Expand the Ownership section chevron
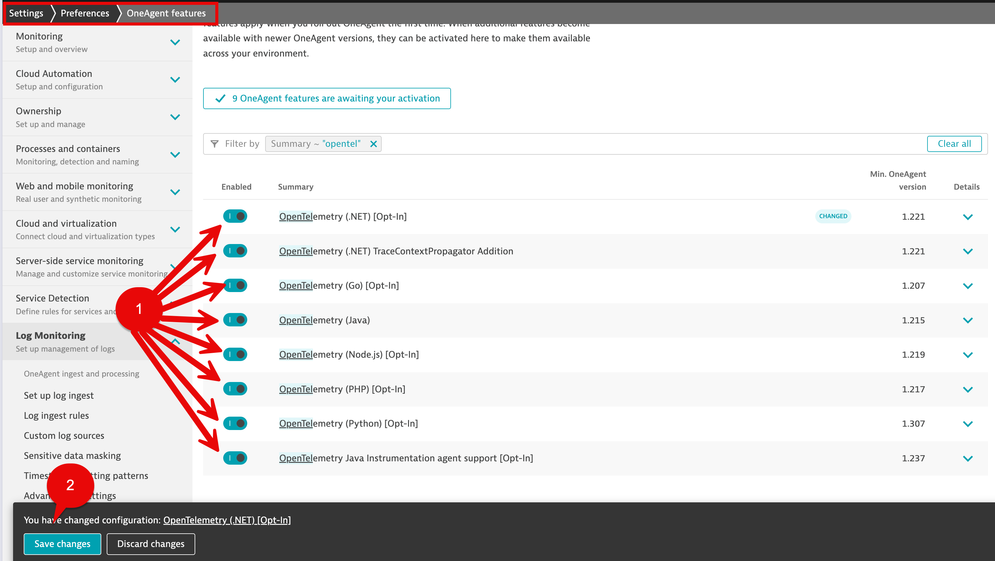 coord(175,117)
